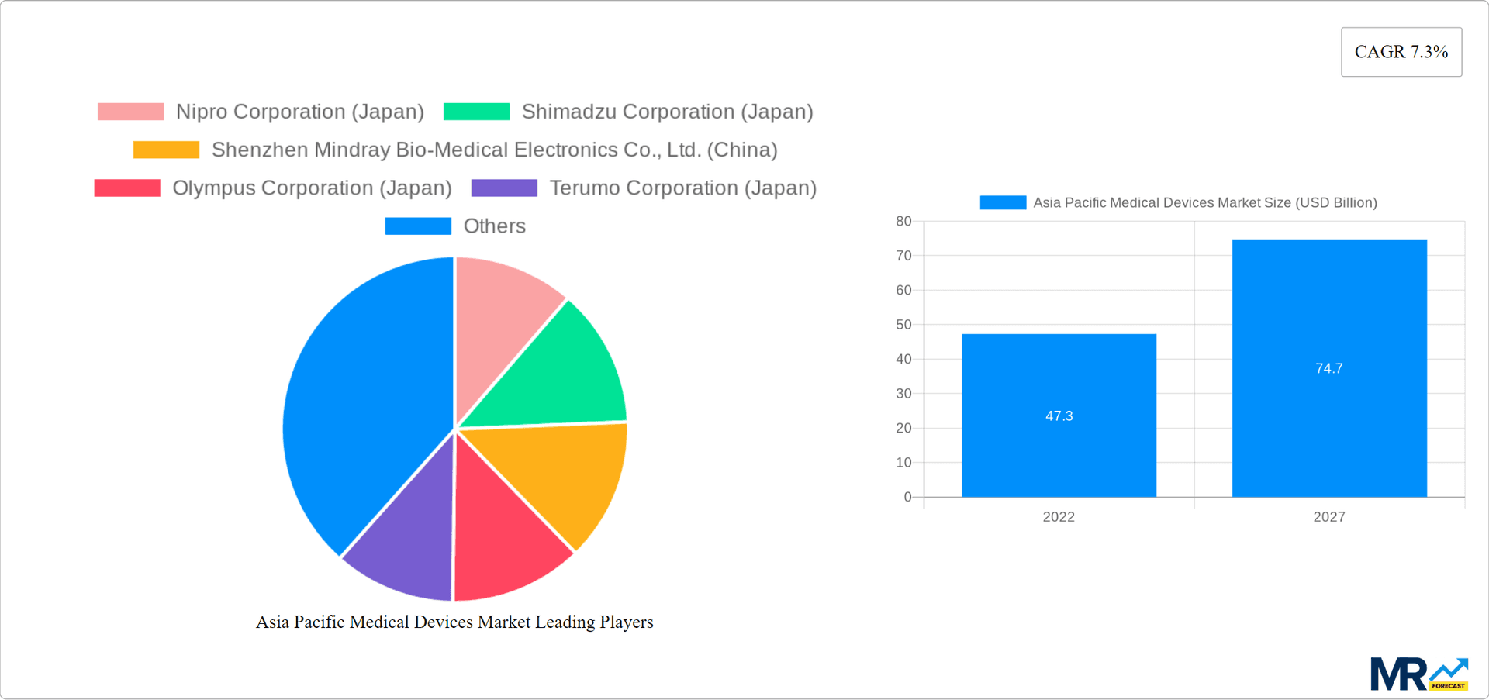The height and width of the screenshot is (700, 1489).
Task: Click the pie chart title text
Action: tap(455, 622)
